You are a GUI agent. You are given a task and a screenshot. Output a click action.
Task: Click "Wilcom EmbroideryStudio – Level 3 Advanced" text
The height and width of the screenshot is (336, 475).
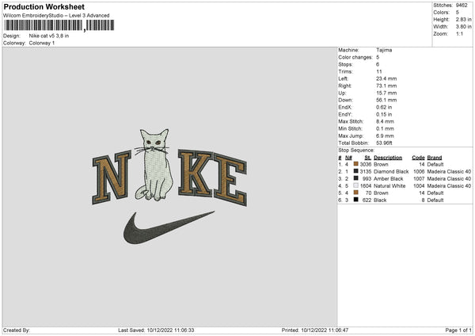coord(56,16)
